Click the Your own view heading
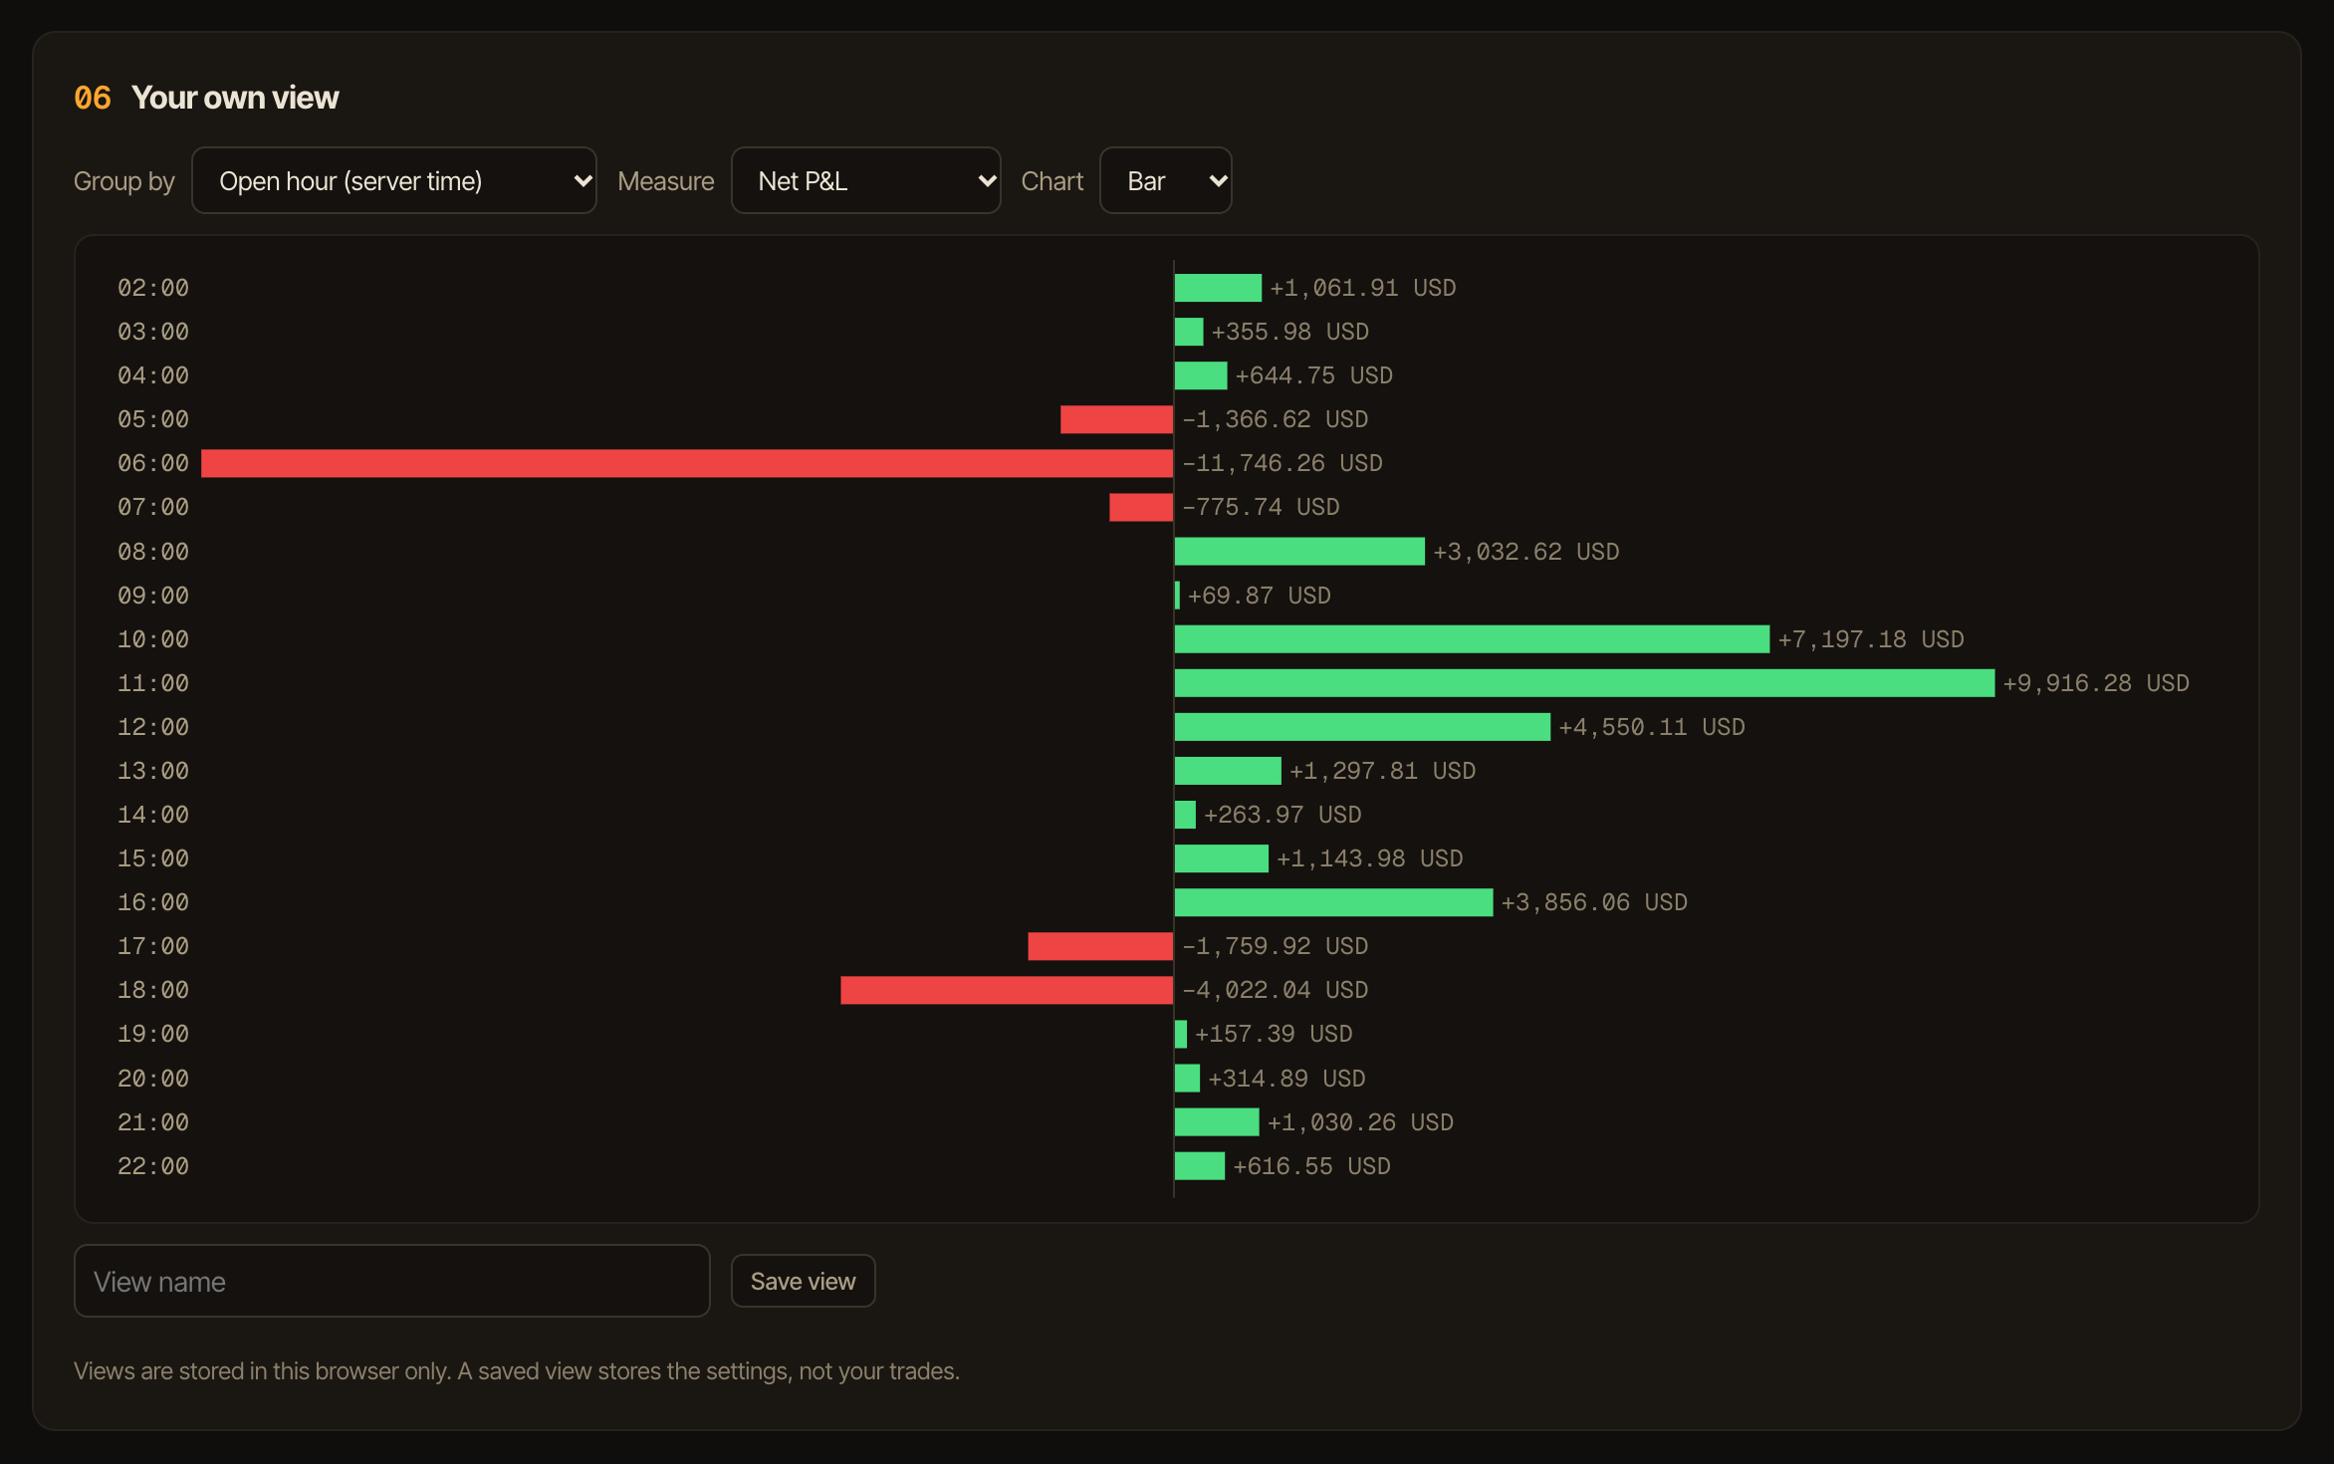2334x1464 pixels. coord(235,98)
